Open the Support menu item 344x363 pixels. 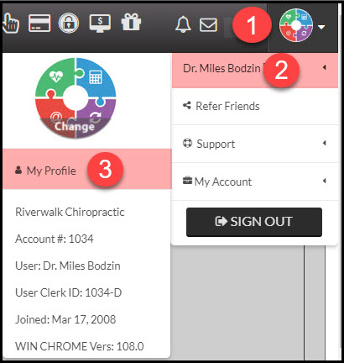coord(255,144)
